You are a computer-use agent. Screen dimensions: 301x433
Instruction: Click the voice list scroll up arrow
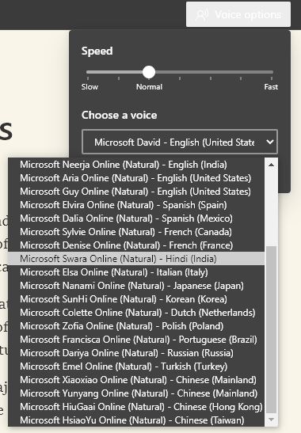pyautogui.click(x=271, y=165)
